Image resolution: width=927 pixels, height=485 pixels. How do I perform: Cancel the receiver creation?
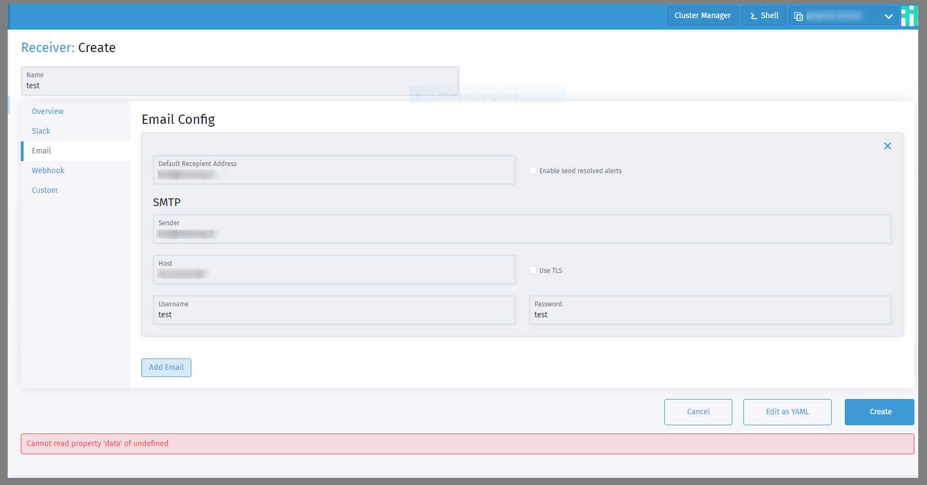pyautogui.click(x=698, y=412)
